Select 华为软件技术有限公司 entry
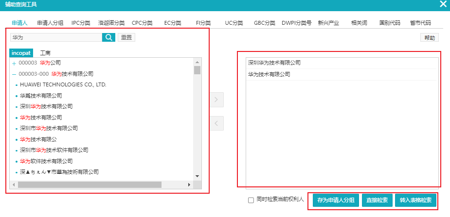450x217 pixels. click(46, 161)
